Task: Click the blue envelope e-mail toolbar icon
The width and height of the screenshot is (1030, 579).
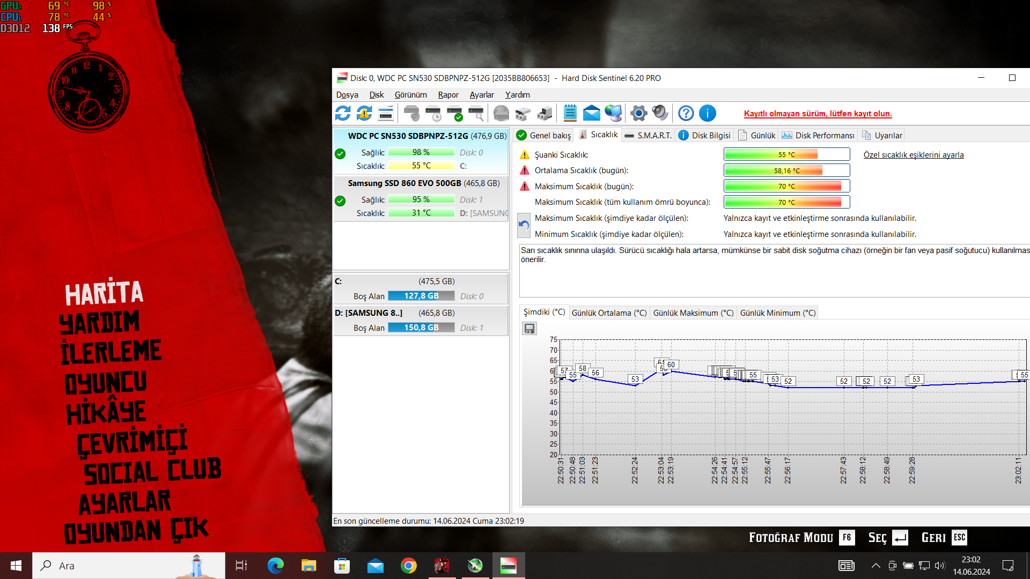Action: coord(591,114)
